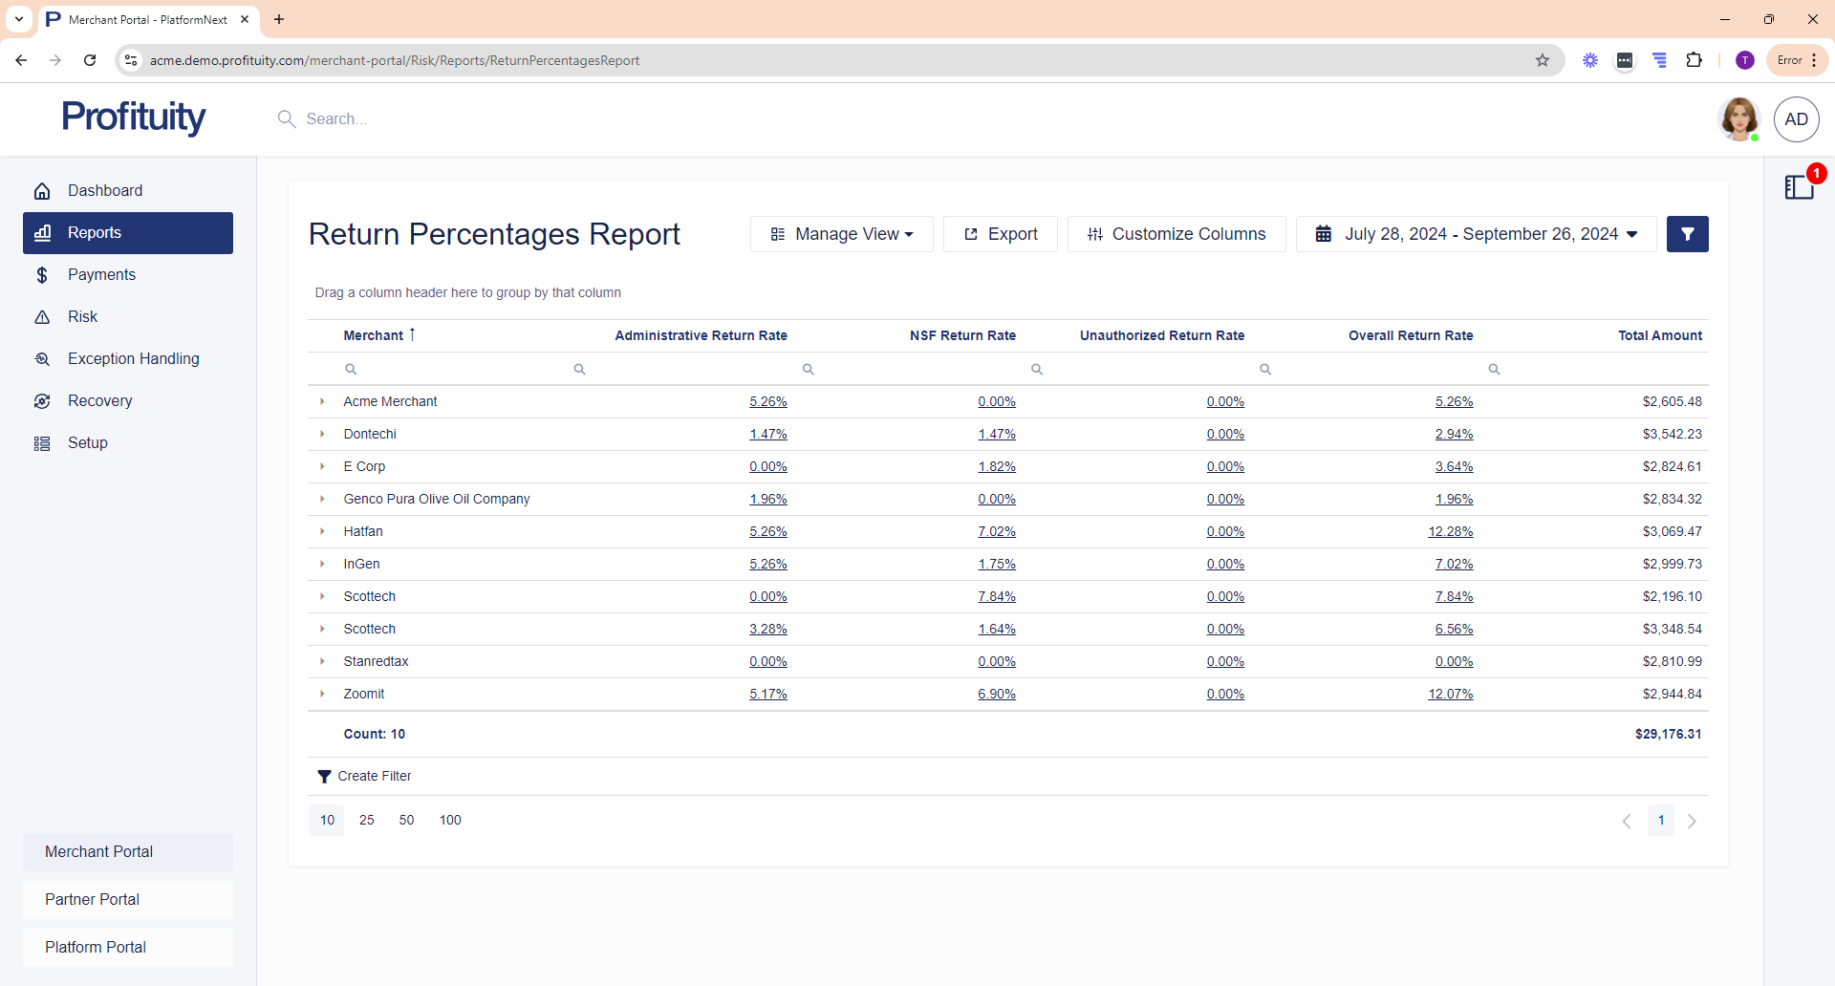Expand the Acme Merchant row
This screenshot has width=1835, height=986.
point(322,402)
